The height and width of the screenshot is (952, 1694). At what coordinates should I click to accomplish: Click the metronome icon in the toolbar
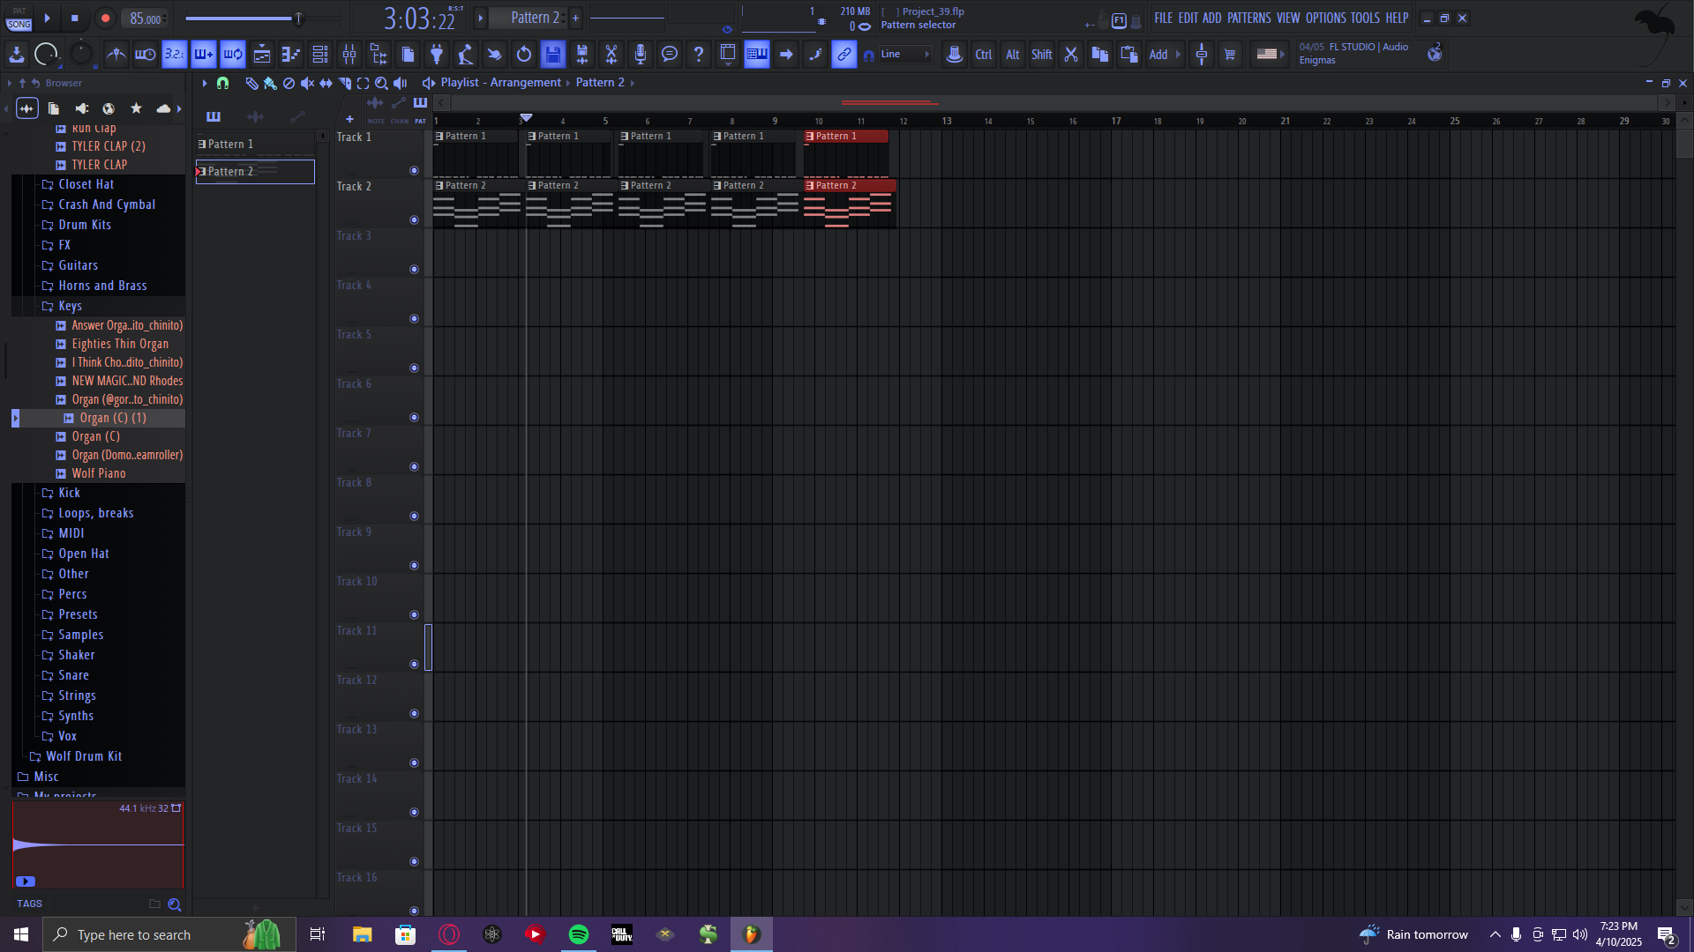click(116, 55)
